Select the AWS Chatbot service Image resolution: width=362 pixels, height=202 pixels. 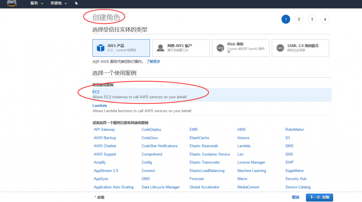click(105, 146)
